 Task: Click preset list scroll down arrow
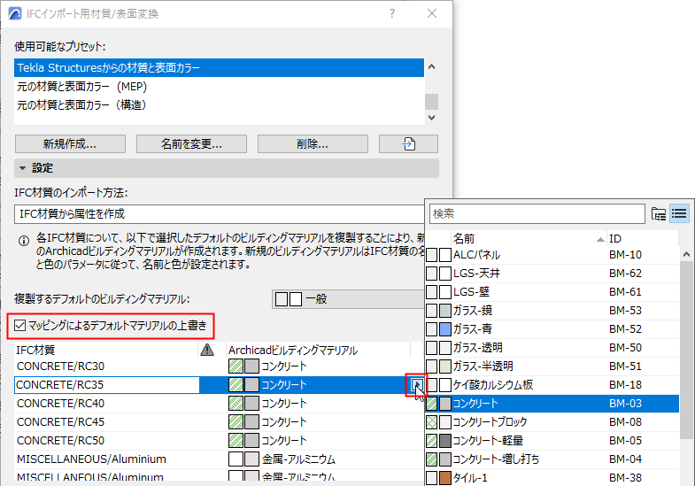431,118
